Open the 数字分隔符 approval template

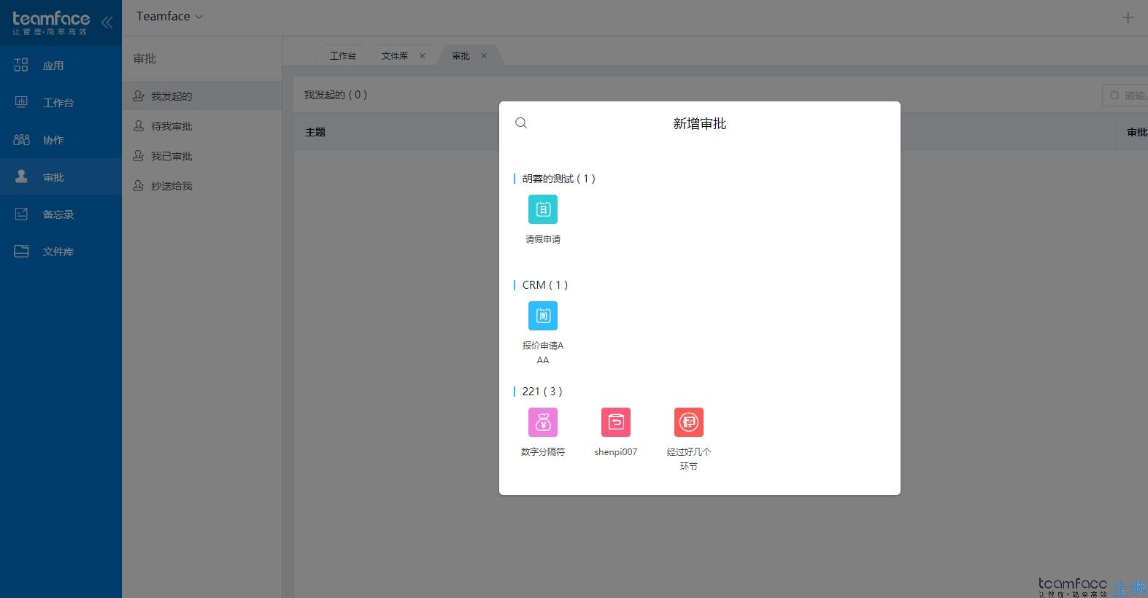coord(542,423)
